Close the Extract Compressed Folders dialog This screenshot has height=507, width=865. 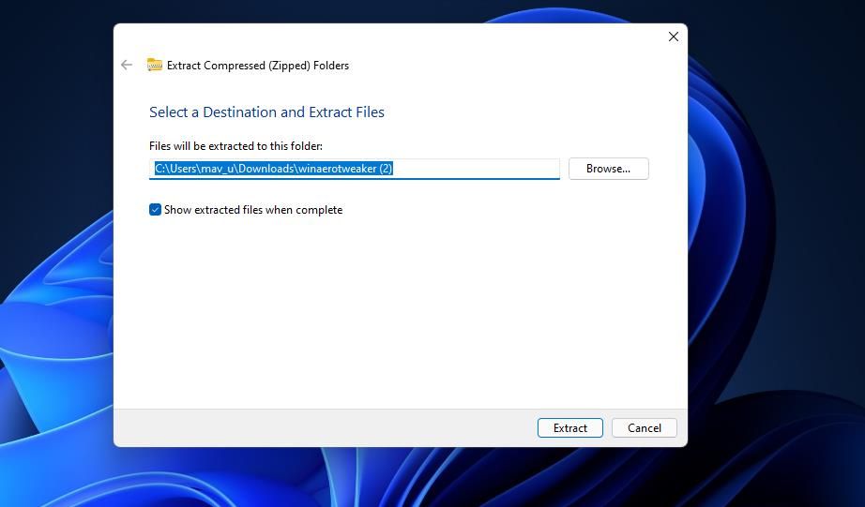point(673,37)
